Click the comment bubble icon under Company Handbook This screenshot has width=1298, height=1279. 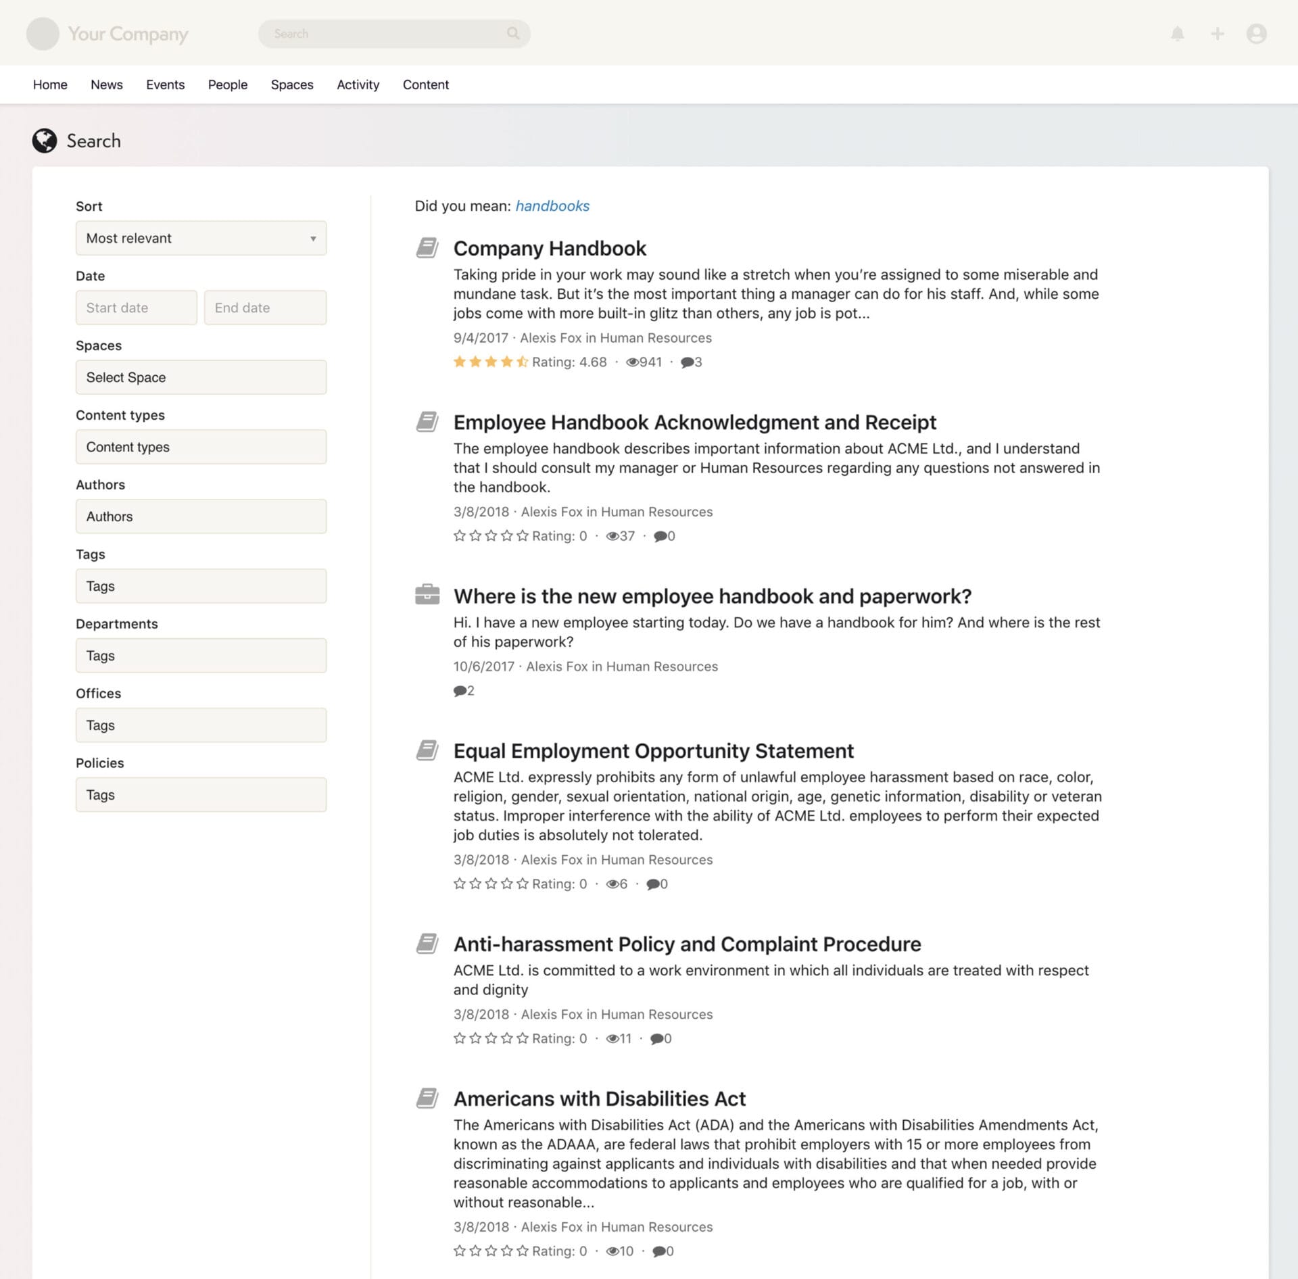pyautogui.click(x=687, y=362)
